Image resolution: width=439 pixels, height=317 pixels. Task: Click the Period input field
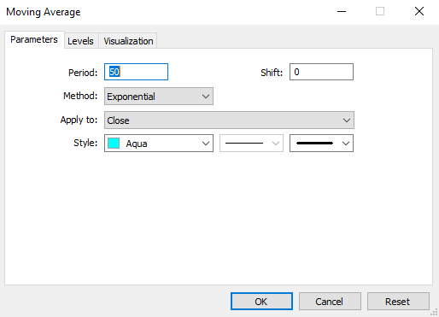point(136,72)
